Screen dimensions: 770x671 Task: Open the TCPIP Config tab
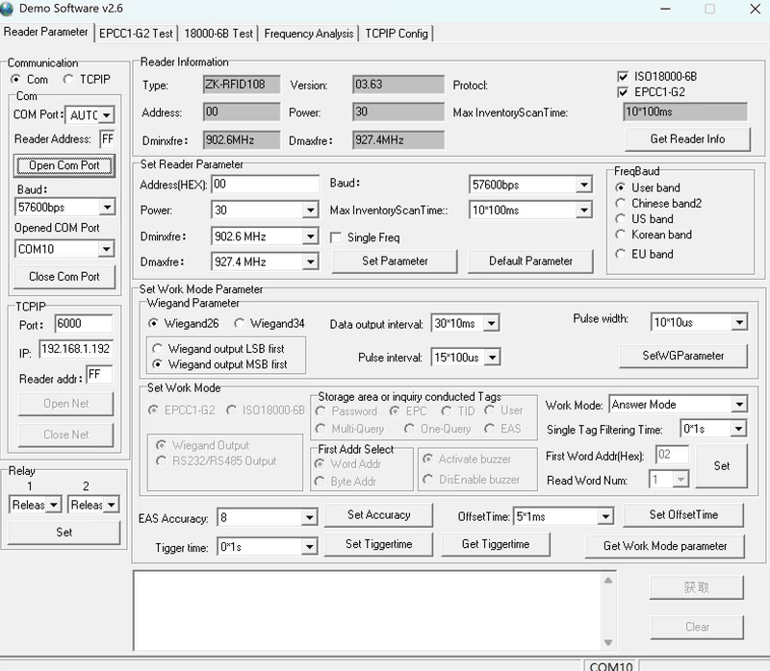click(397, 34)
